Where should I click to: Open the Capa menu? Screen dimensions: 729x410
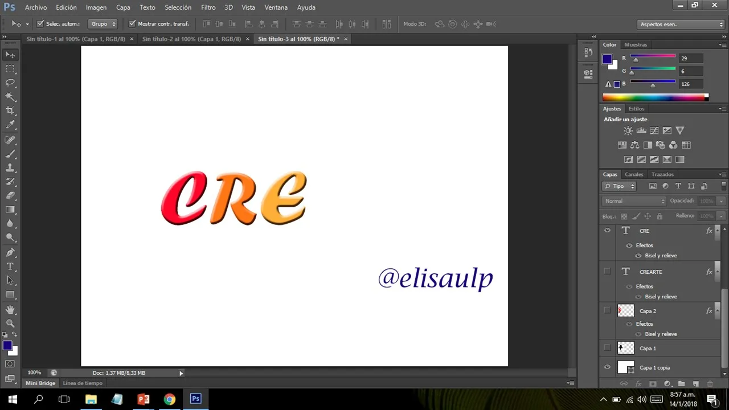pos(123,7)
